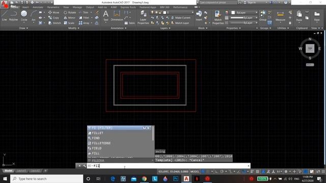This screenshot has width=326, height=183.
Task: Click the command line input field
Action: click(x=169, y=166)
